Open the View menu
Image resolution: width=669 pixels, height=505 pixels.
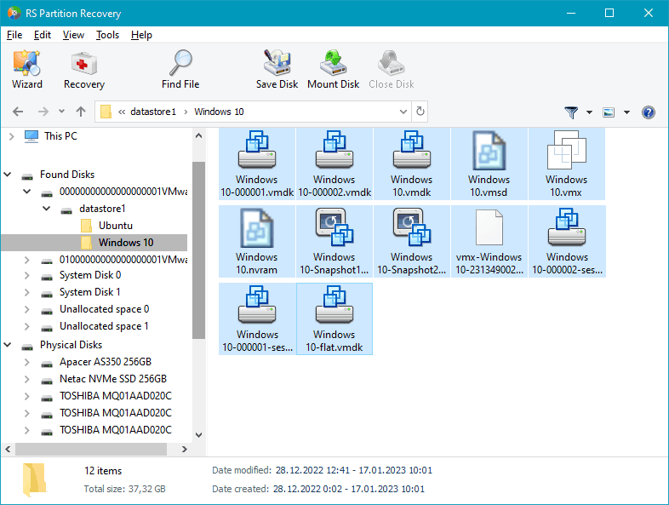(x=73, y=35)
